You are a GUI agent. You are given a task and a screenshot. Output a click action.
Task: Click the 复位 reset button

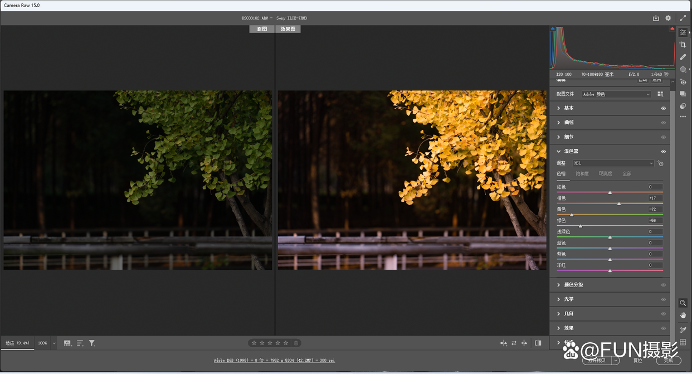(638, 361)
